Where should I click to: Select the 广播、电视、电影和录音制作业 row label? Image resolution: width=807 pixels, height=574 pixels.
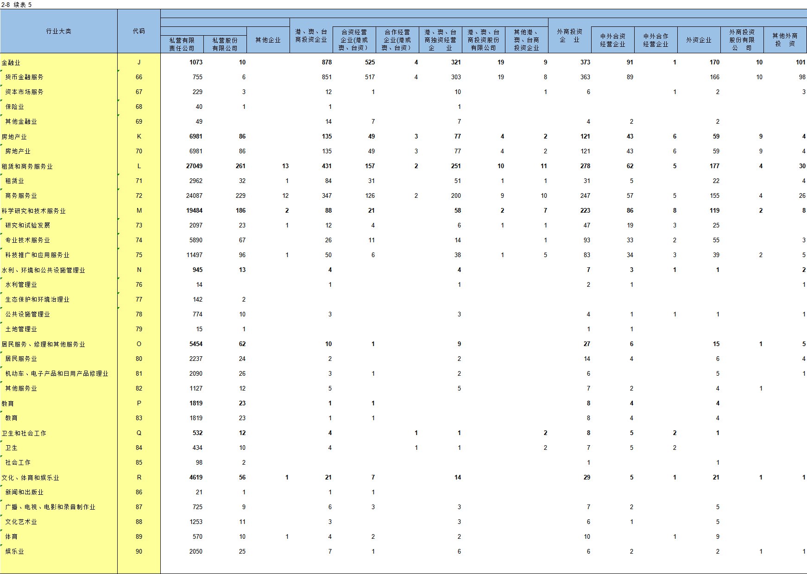[x=50, y=507]
